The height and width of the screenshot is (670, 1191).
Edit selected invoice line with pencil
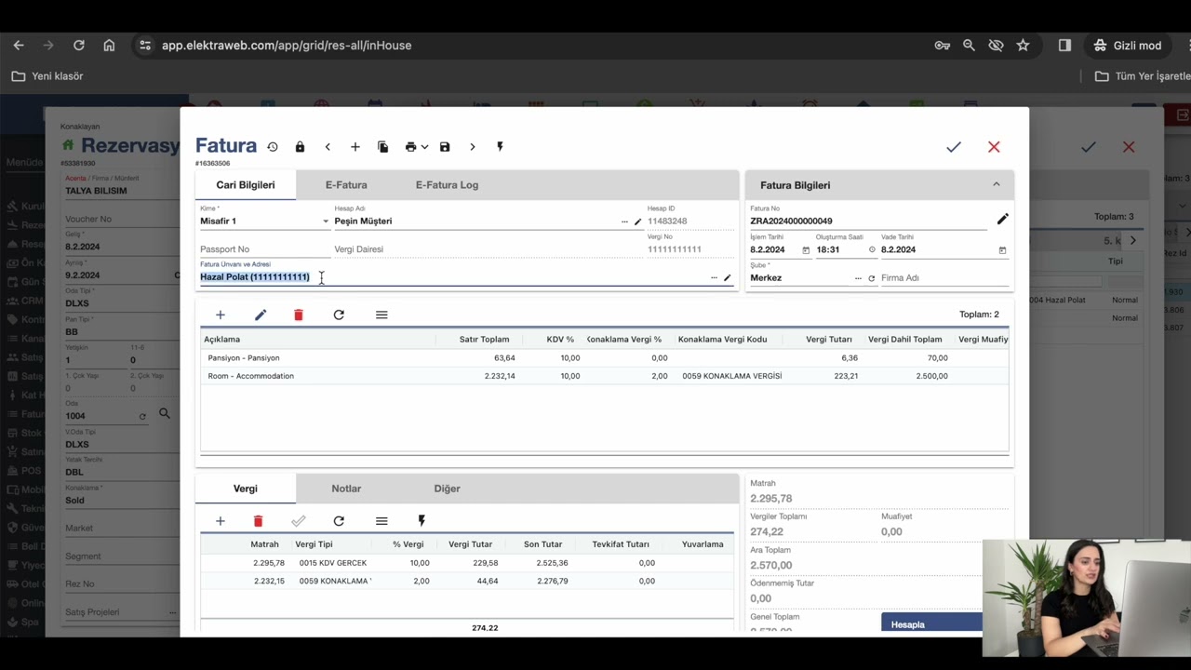pos(261,315)
